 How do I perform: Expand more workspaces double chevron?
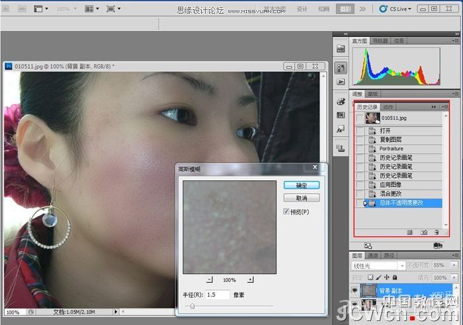coord(362,9)
